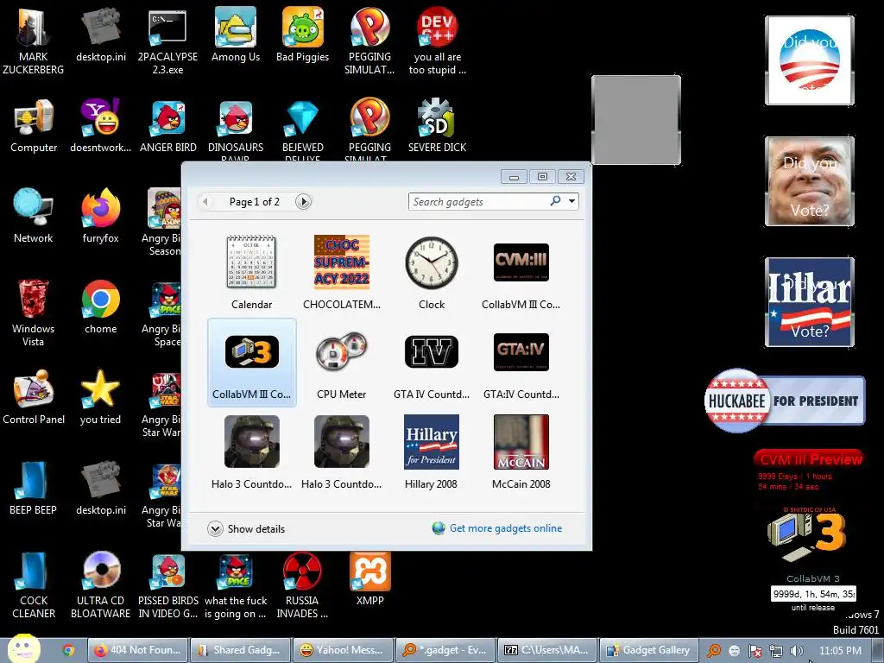Select the 'you tried' star icon
884x663 pixels.
(100, 397)
